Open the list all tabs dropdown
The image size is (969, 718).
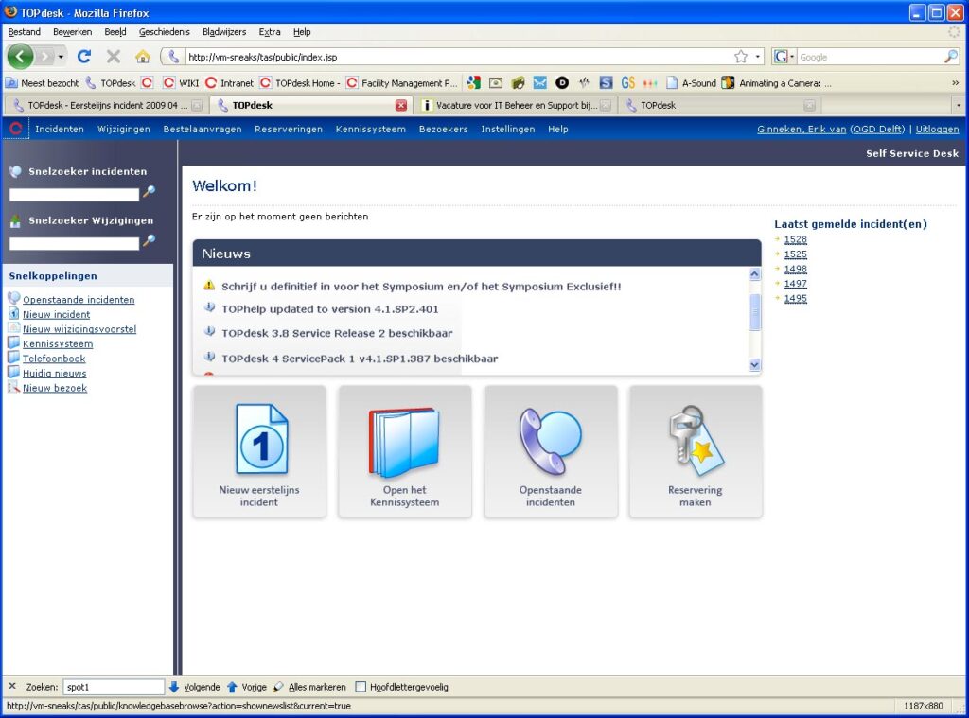(958, 105)
